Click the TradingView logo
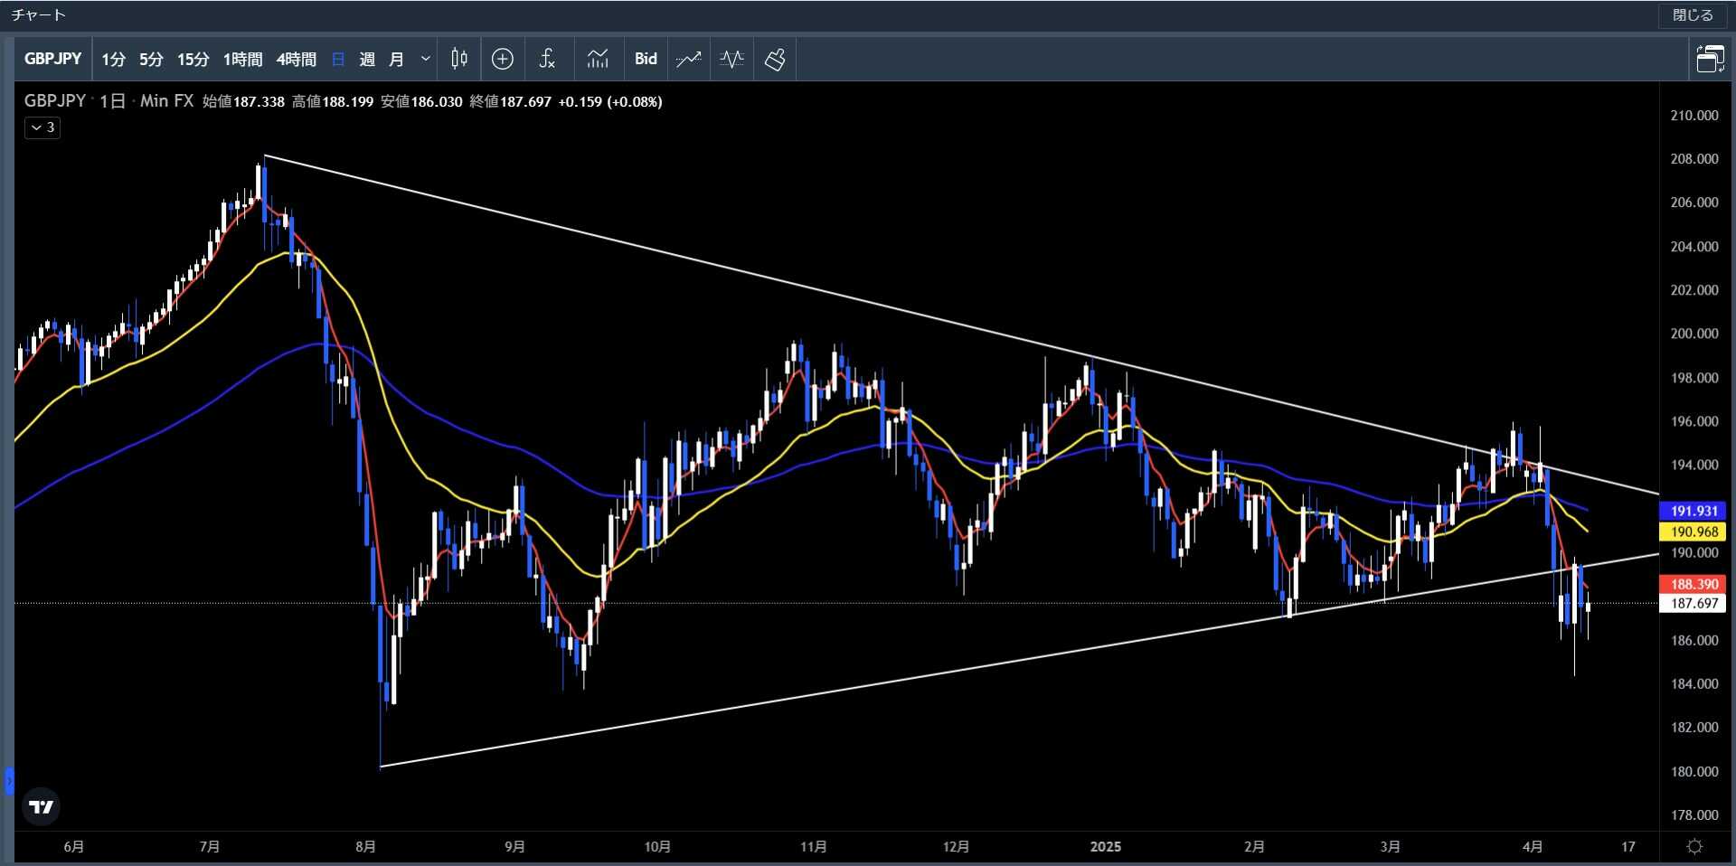Image resolution: width=1736 pixels, height=866 pixels. click(x=42, y=806)
